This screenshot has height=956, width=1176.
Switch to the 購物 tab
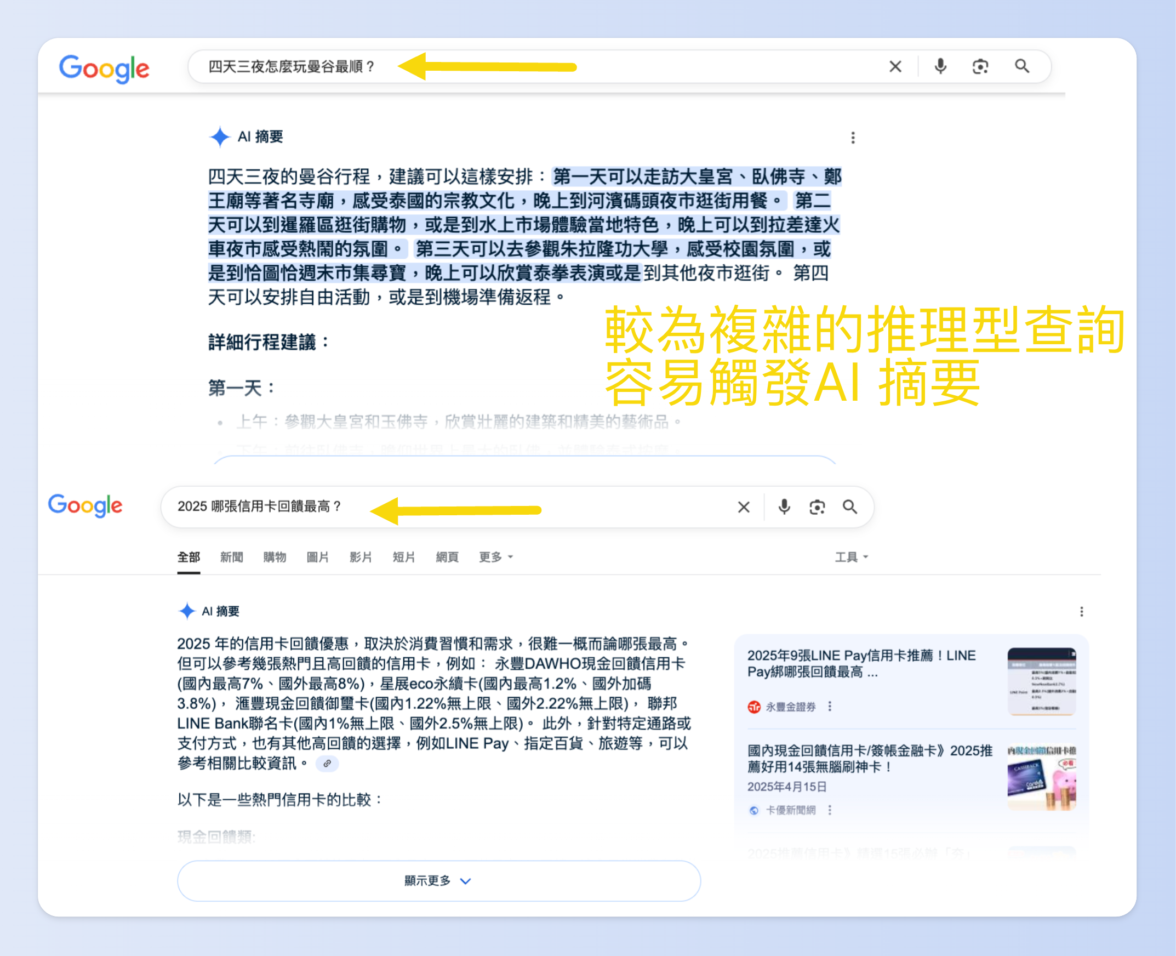pyautogui.click(x=275, y=557)
